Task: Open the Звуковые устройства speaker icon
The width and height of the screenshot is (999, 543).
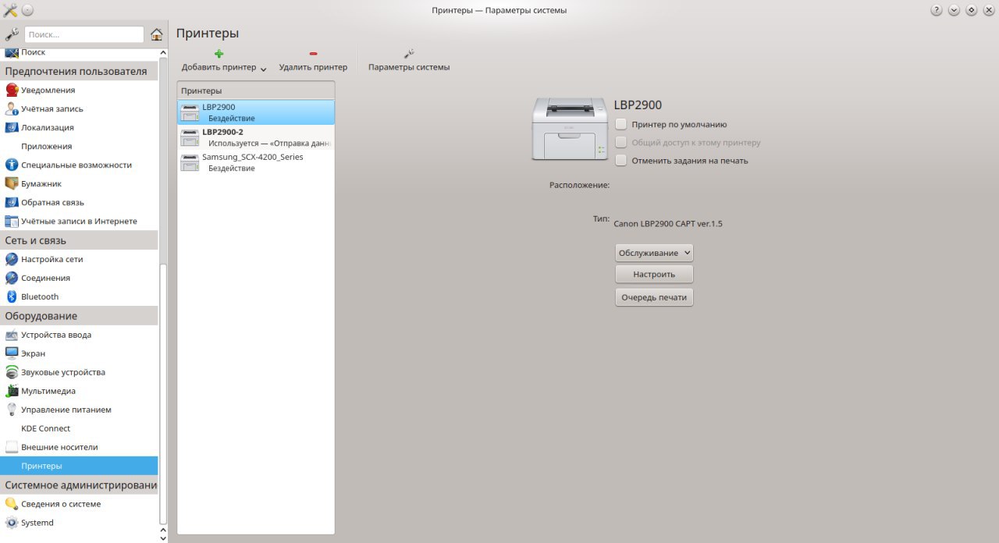Action: coord(12,372)
